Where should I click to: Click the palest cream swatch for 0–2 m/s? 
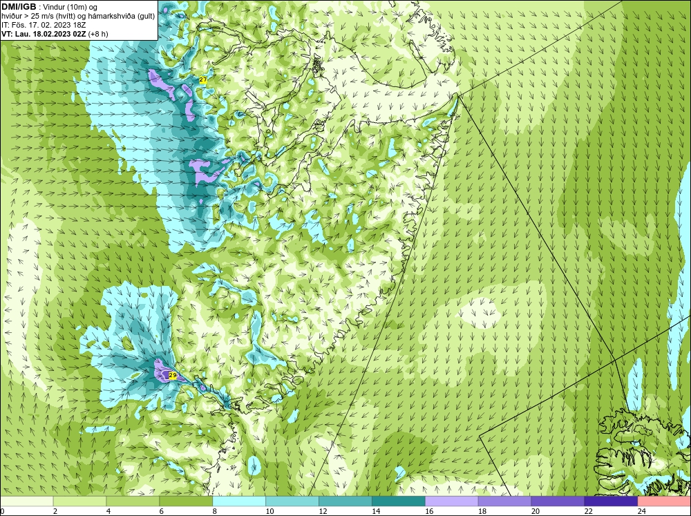(26, 501)
